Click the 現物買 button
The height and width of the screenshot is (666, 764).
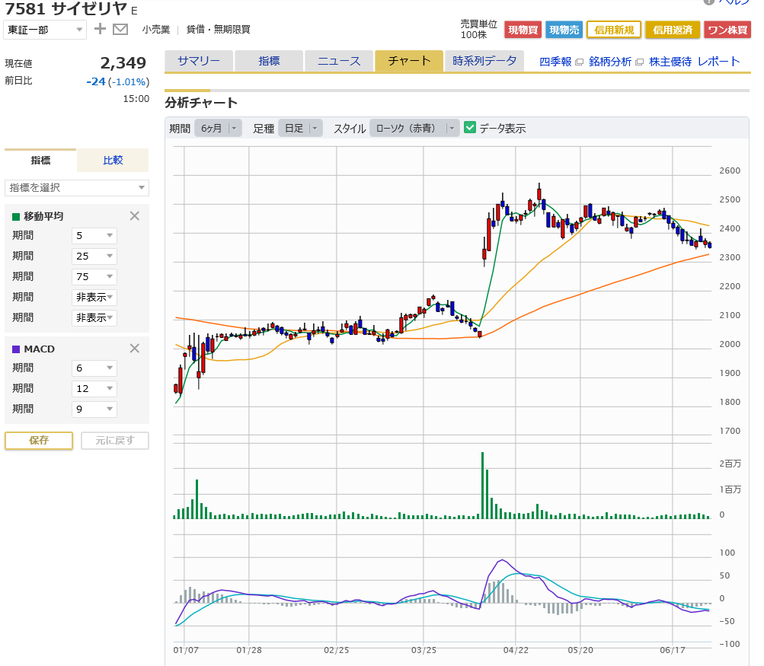(523, 30)
